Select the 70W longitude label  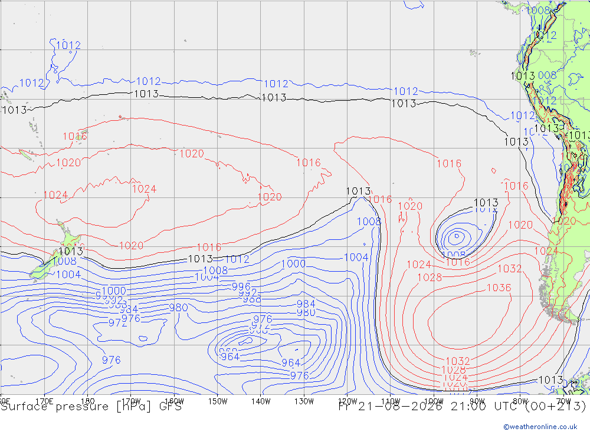point(563,401)
